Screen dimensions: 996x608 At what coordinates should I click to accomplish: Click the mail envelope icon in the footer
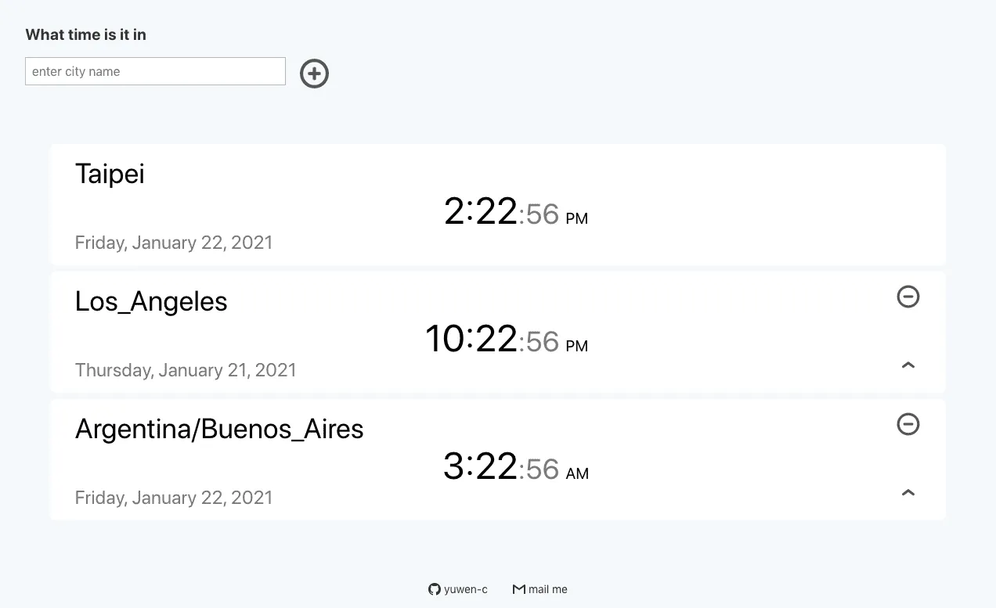(x=518, y=588)
